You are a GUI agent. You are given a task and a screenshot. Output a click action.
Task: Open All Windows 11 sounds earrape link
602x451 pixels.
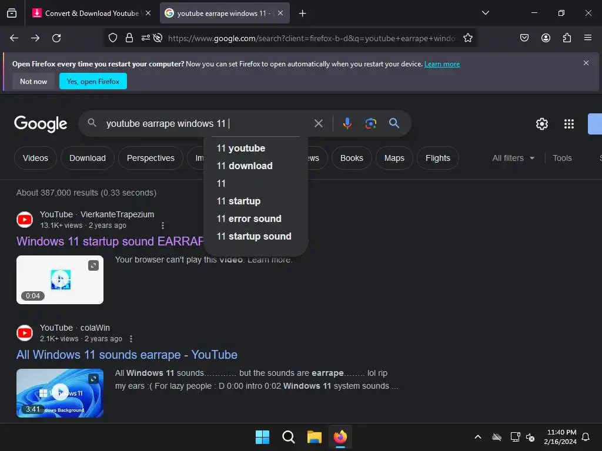127,355
